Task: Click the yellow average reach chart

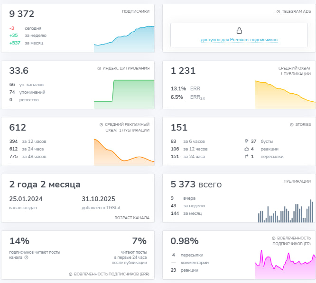Action: click(285, 94)
